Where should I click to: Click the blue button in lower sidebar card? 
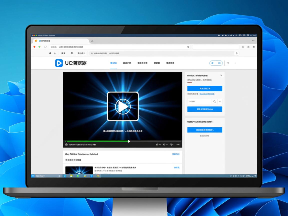pos(204,130)
